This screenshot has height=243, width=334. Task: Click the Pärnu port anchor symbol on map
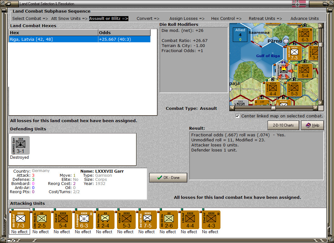pos(286,40)
